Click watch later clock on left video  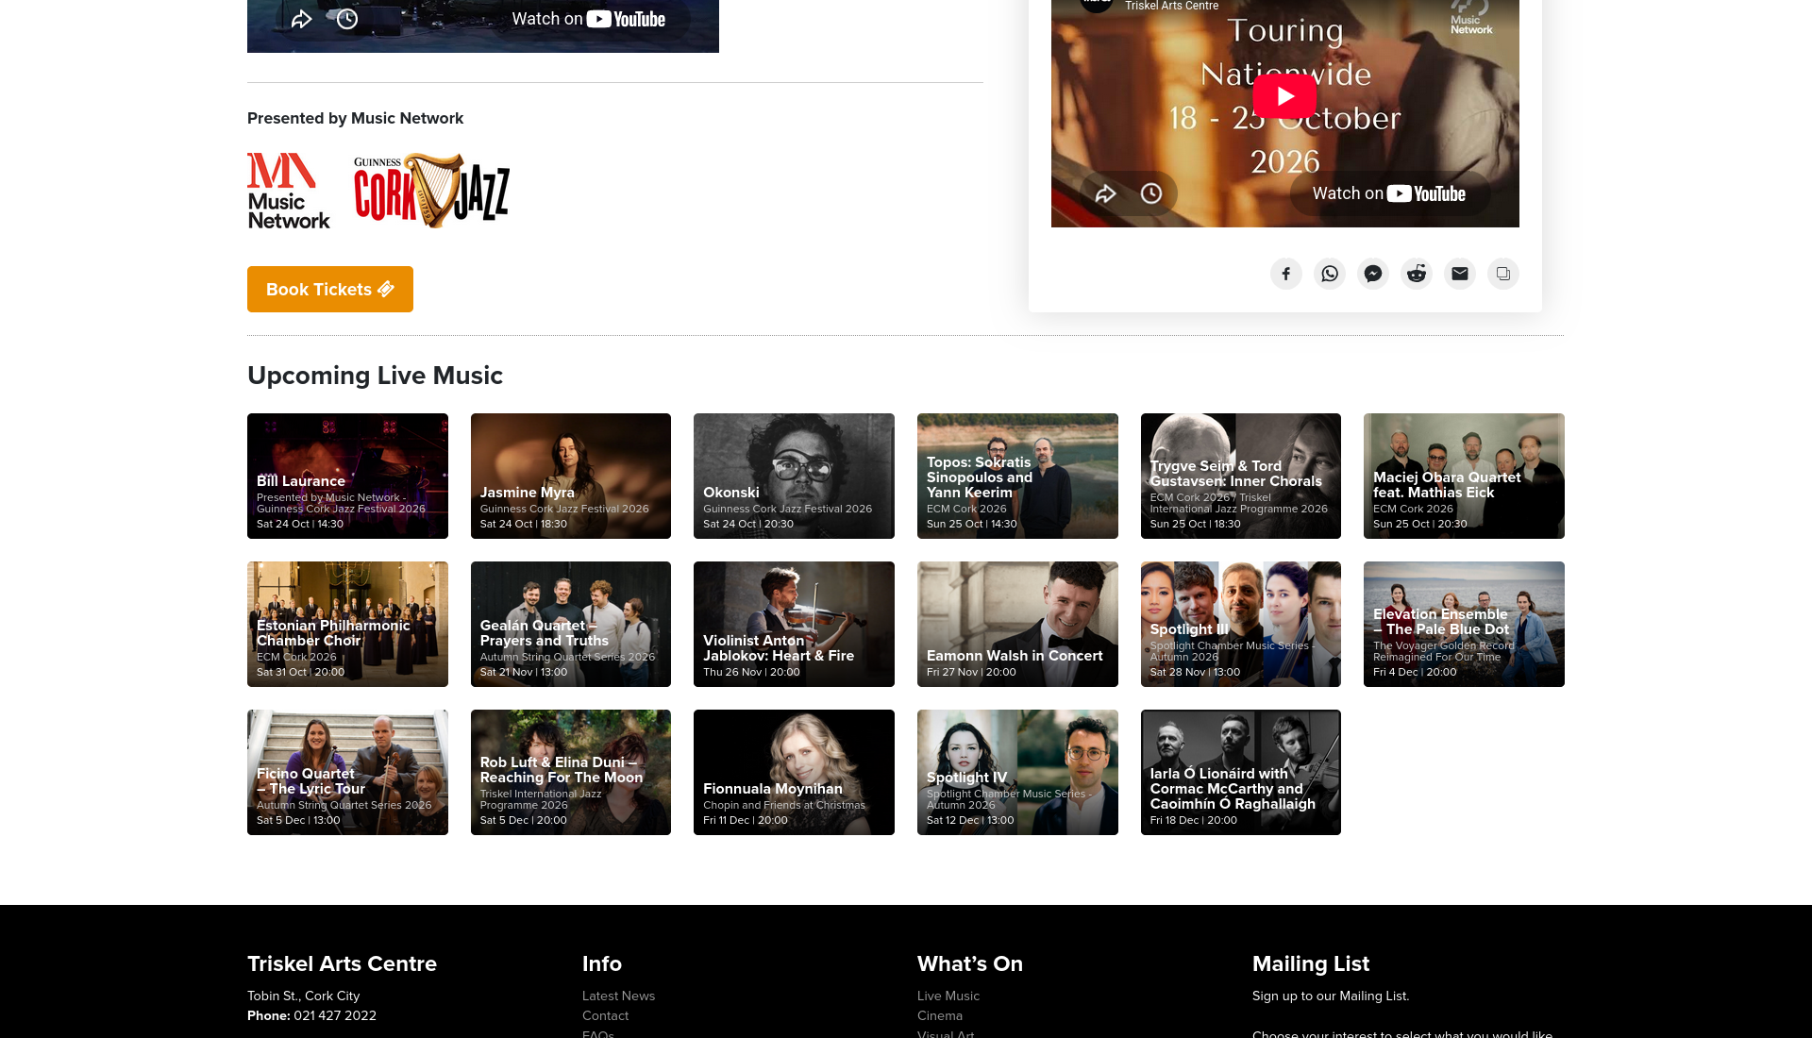346,19
